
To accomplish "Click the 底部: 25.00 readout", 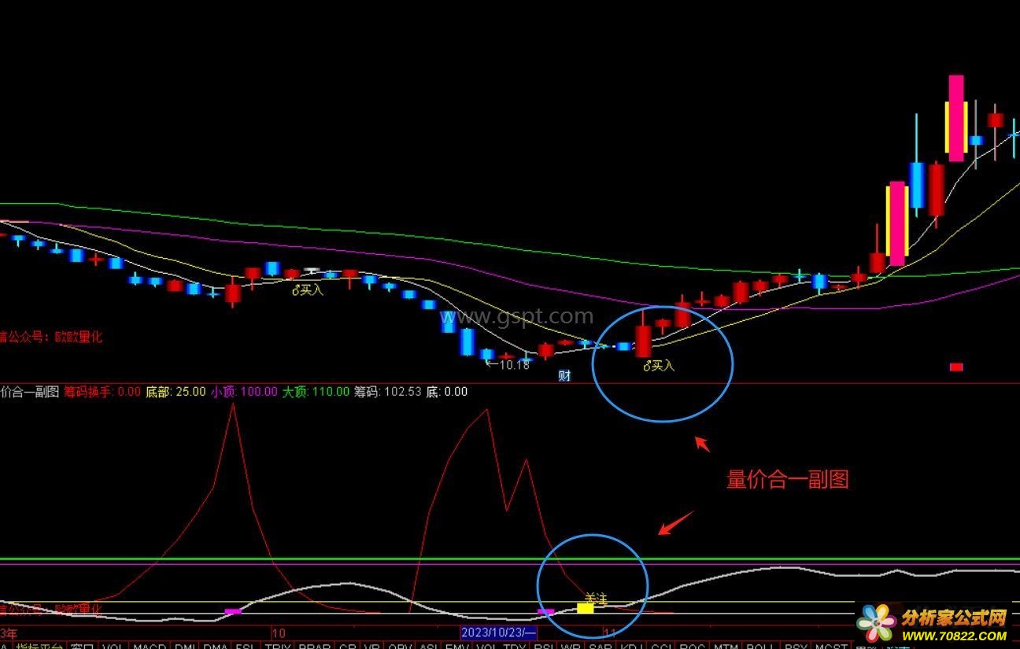I will (176, 391).
